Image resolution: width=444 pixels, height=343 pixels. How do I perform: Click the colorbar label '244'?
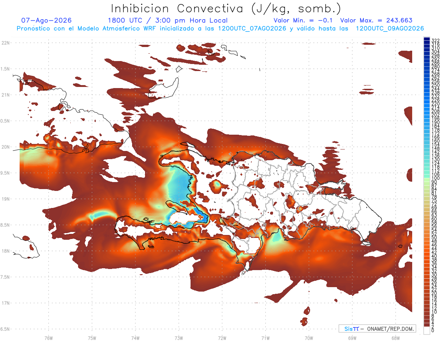pyautogui.click(x=435, y=89)
